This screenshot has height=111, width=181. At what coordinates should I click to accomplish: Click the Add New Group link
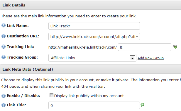coord(151,58)
